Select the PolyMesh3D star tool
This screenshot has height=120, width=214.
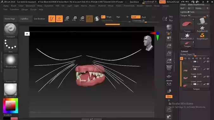click(202, 29)
